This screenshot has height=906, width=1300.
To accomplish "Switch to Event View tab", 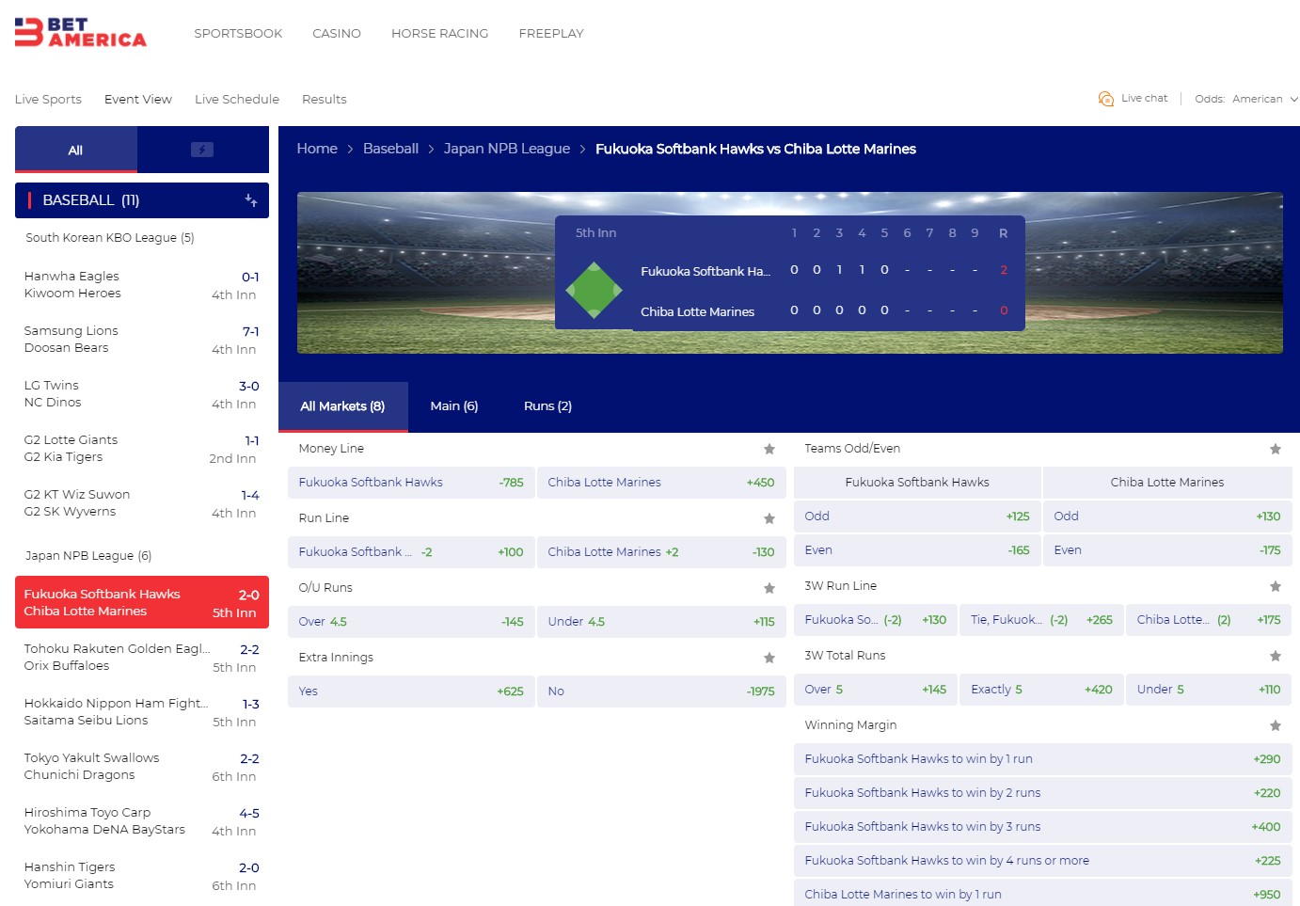I will point(138,99).
